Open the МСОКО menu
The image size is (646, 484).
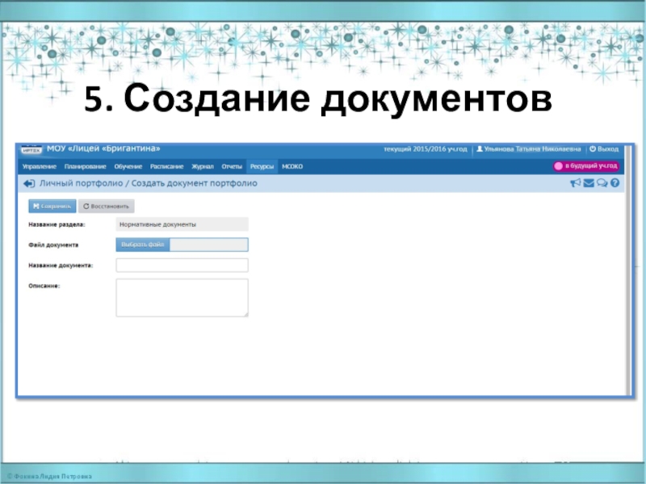pyautogui.click(x=292, y=167)
